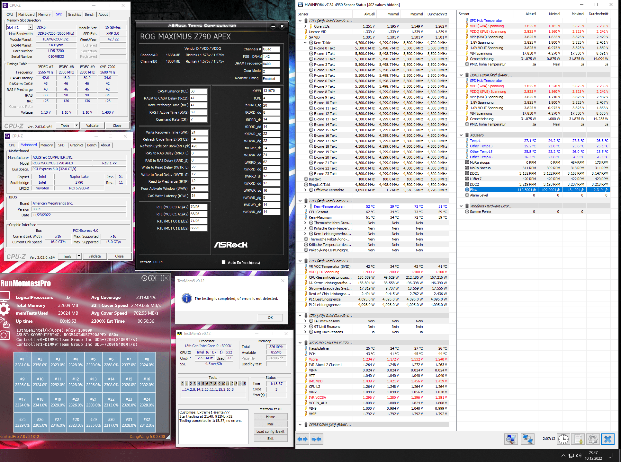Viewport: 621px width, 462px height.
Task: Switch to the Memory tab in CPU-Z
Action: 44,14
